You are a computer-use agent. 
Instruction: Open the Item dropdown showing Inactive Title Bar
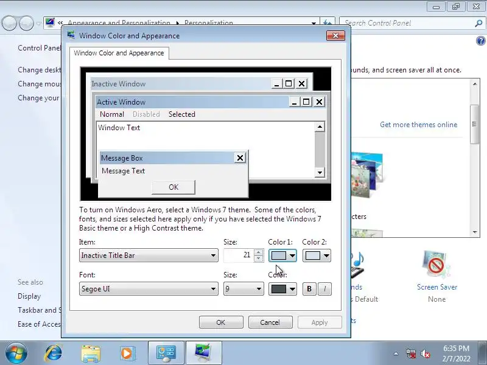pos(149,255)
